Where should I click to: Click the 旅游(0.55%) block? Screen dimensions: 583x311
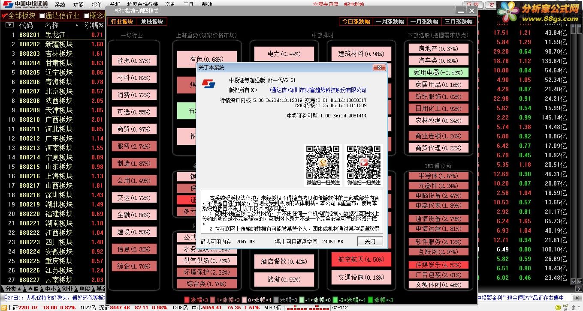pyautogui.click(x=284, y=280)
